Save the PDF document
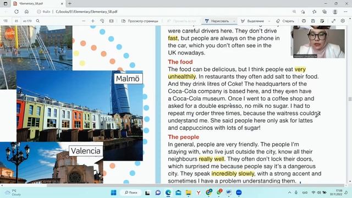The height and width of the screenshot is (198, 352). pyautogui.click(x=313, y=21)
